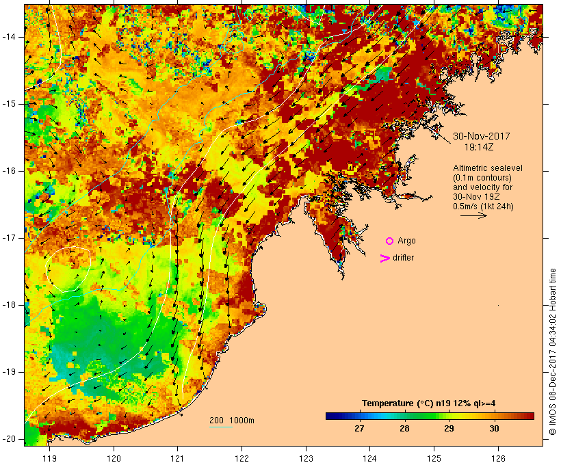Click longitude axis label 121
The height and width of the screenshot is (465, 561).
pyautogui.click(x=177, y=458)
